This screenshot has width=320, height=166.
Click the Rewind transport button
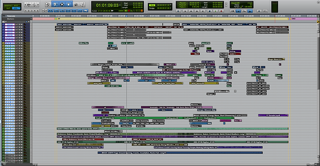191,11
